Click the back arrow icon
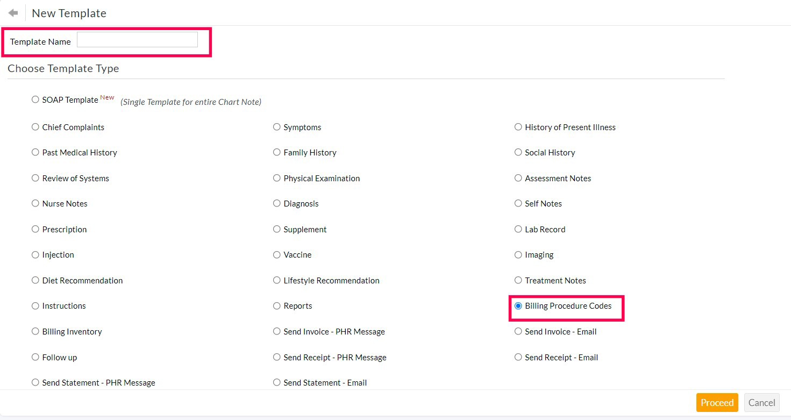 [x=12, y=12]
